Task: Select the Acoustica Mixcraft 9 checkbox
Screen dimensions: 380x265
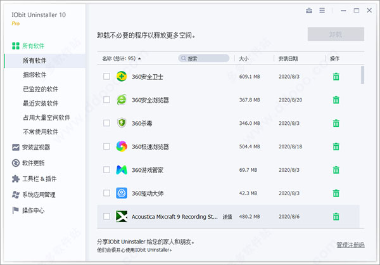Action: pos(106,216)
